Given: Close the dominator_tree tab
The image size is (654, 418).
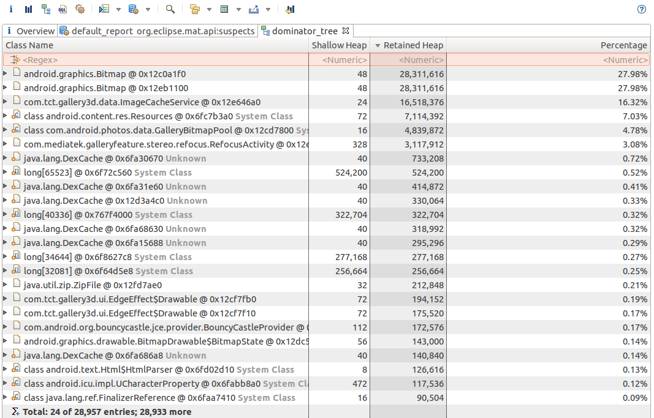Looking at the screenshot, I should (345, 31).
